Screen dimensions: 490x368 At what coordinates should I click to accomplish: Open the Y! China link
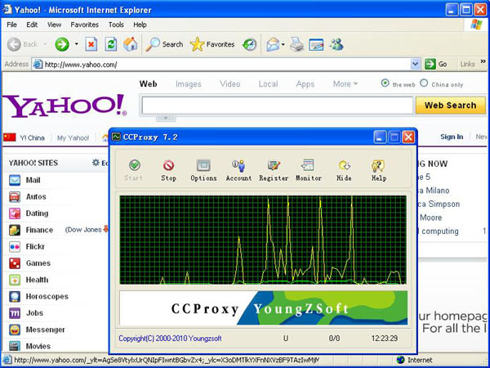tap(32, 137)
